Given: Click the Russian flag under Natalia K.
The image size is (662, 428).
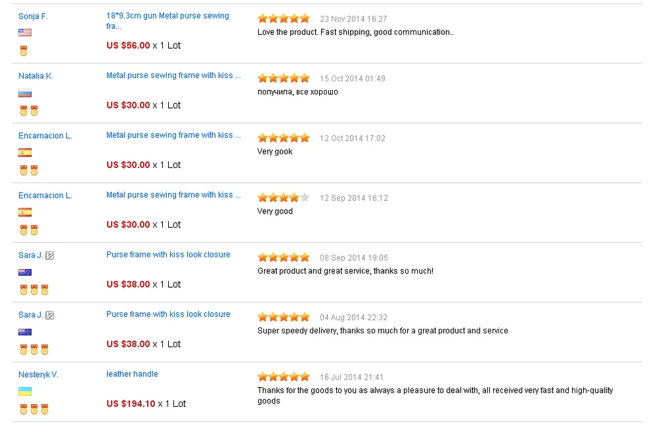Looking at the screenshot, I should [25, 93].
